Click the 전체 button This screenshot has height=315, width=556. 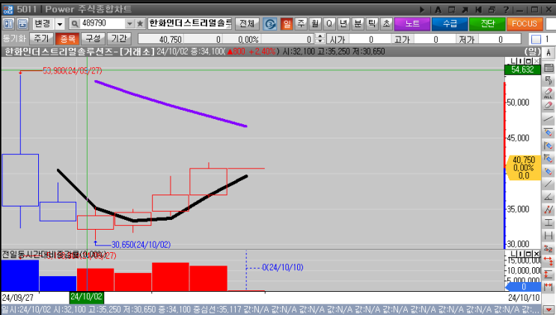(x=247, y=24)
